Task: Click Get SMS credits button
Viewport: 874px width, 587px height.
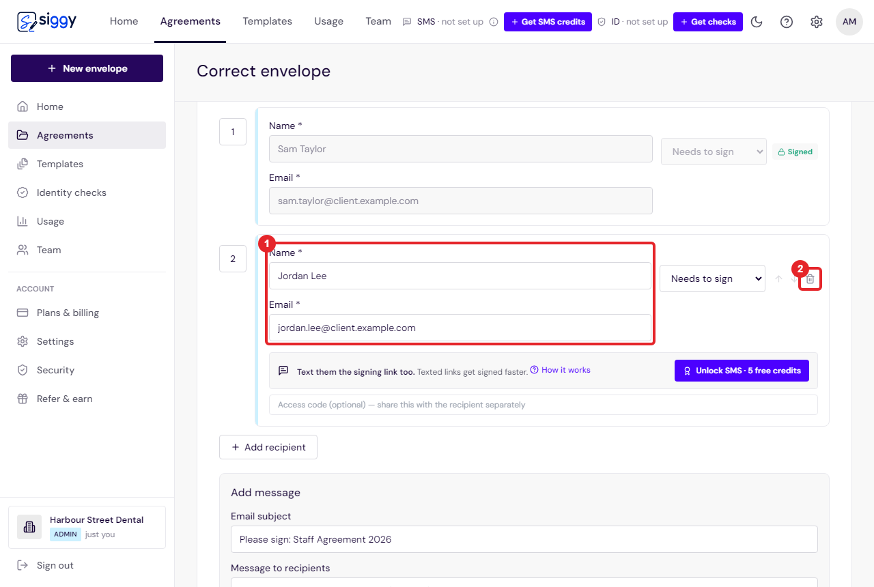Action: tap(548, 22)
